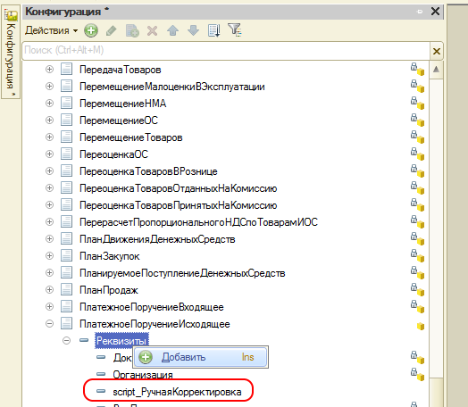Viewport: 468px width, 407px height.
Task: Click document icon of ПереоценкаОС
Action: (x=67, y=154)
